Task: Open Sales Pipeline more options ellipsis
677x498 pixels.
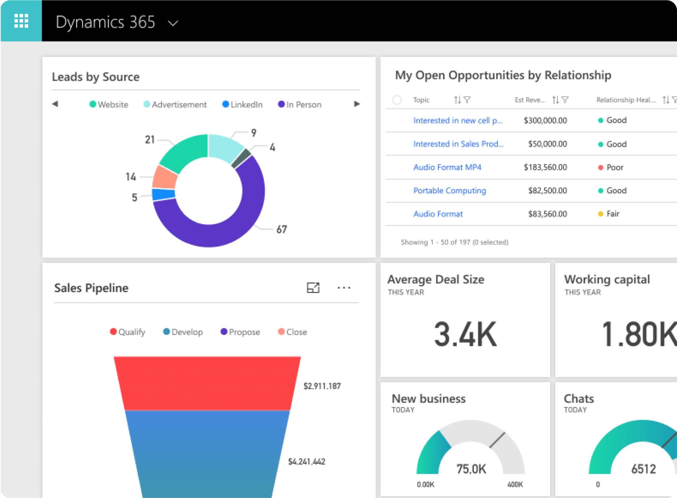Action: pyautogui.click(x=344, y=288)
